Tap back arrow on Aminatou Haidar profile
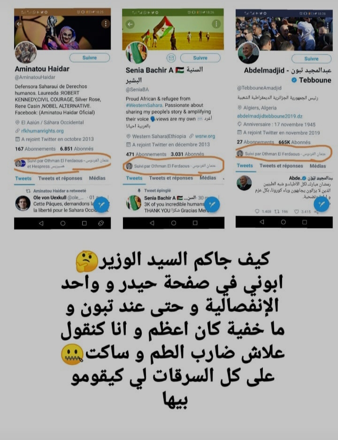 click(x=19, y=24)
